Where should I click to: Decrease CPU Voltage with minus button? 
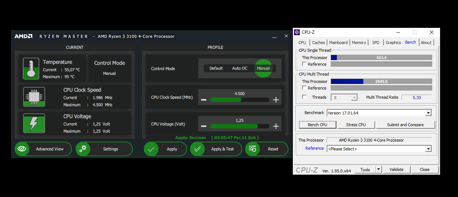point(204,126)
